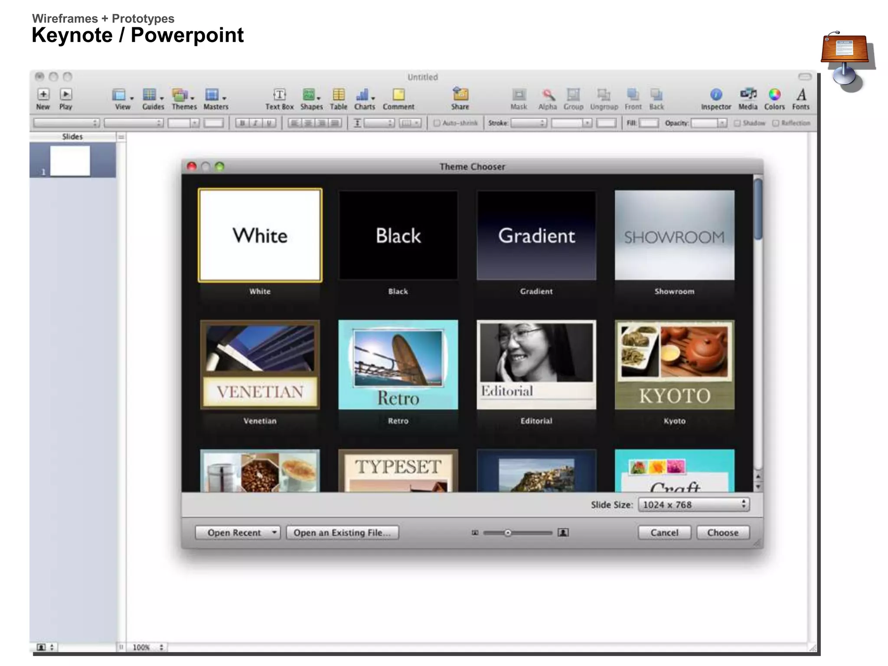
Task: Open the font family dropdown
Action: (66, 123)
